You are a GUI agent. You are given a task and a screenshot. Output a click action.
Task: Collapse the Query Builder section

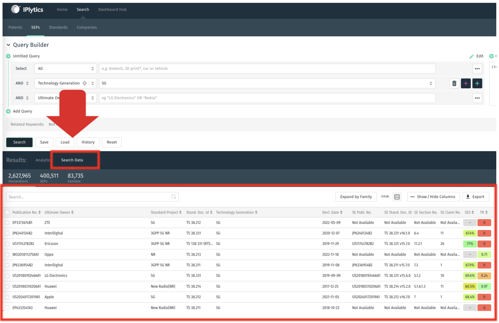point(8,45)
